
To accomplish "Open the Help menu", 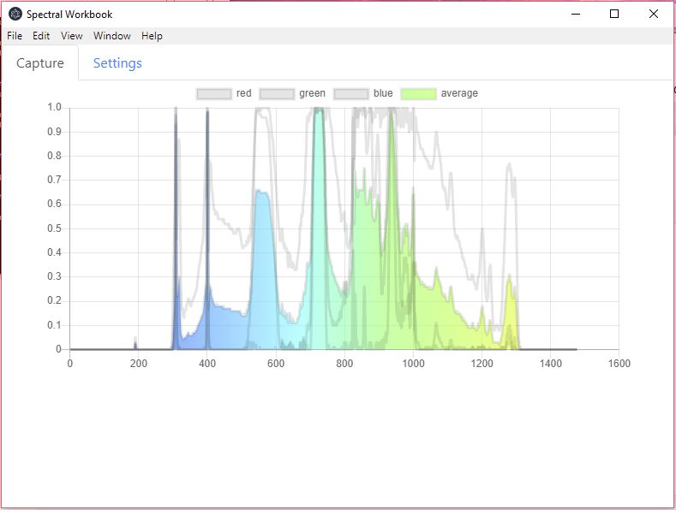I will 152,36.
